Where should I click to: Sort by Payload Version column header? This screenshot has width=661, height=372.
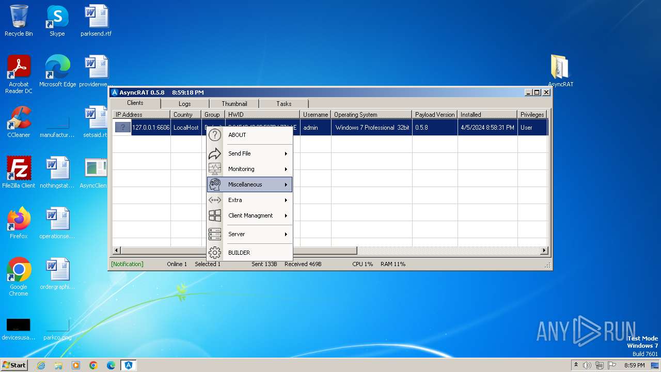(435, 115)
